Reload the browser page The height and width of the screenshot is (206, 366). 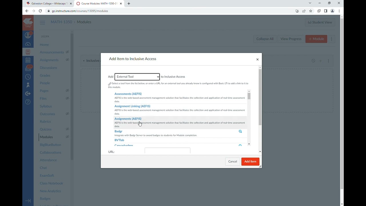(40, 11)
